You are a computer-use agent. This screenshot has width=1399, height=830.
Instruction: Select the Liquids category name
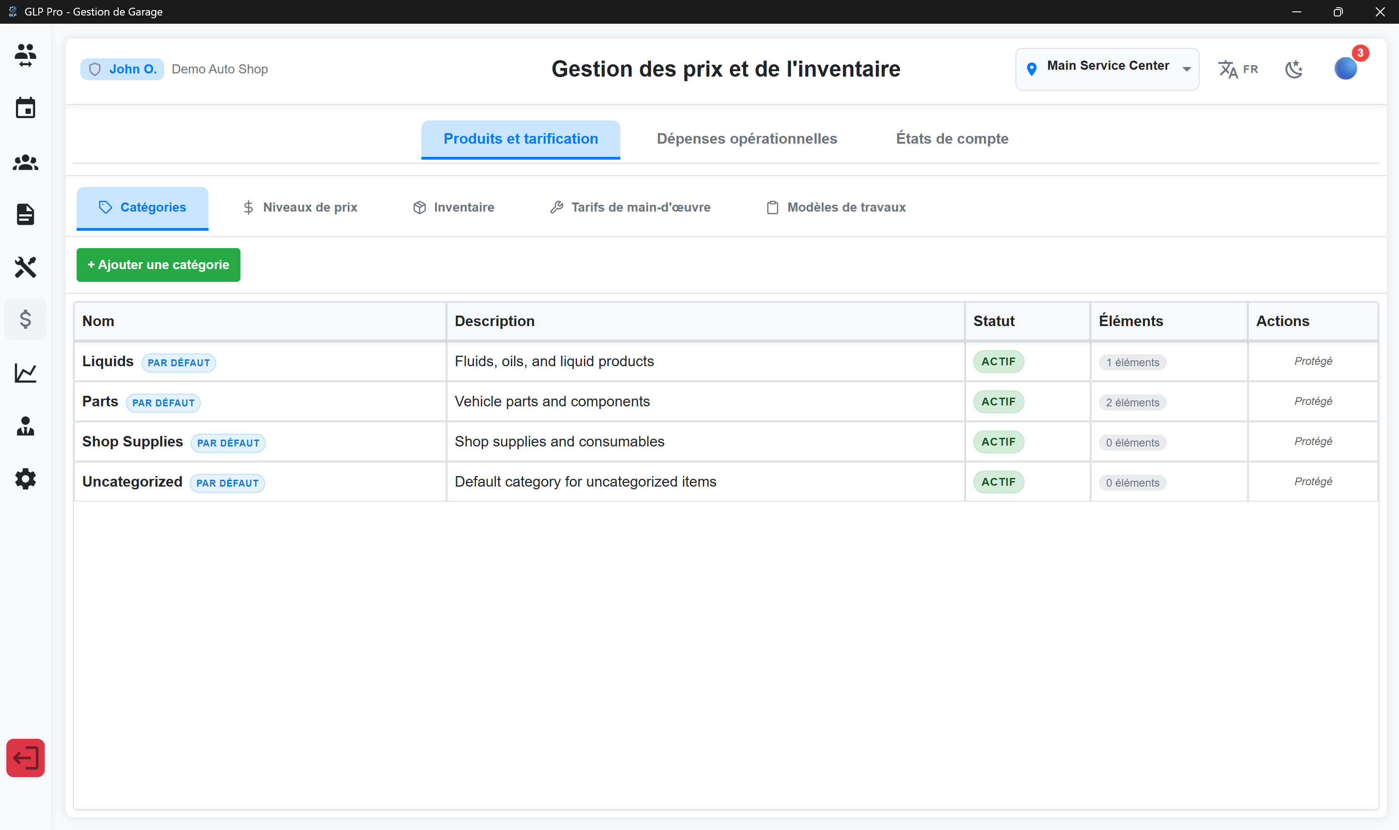pos(108,361)
